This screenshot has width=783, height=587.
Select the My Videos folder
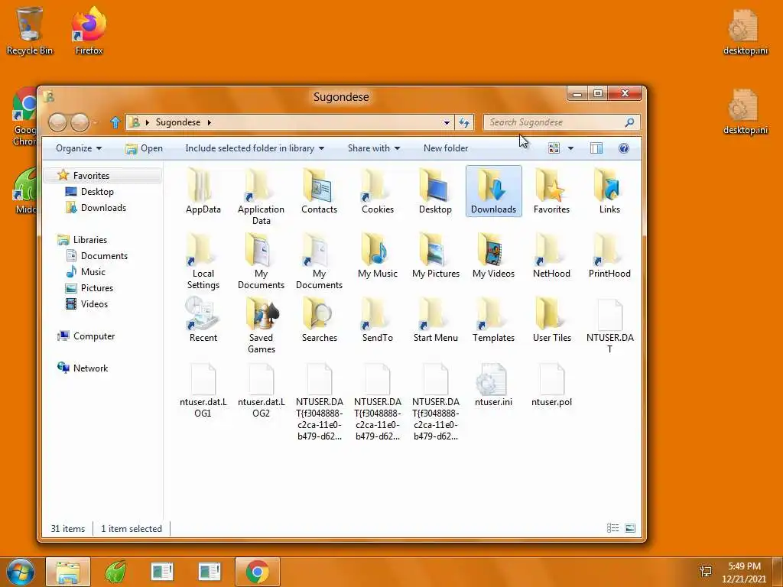pyautogui.click(x=493, y=255)
